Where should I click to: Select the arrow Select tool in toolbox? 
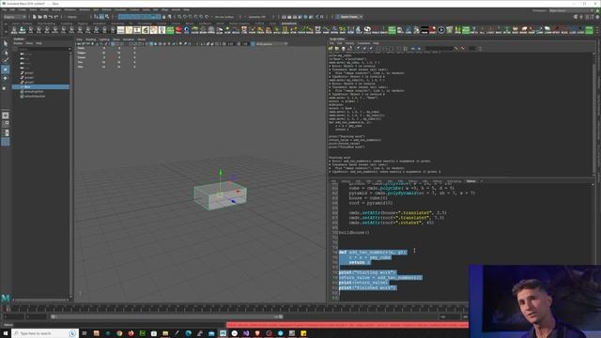pyautogui.click(x=6, y=44)
